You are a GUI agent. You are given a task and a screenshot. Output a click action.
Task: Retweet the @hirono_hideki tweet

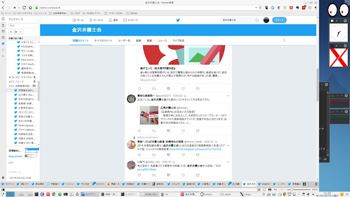pos(154,155)
